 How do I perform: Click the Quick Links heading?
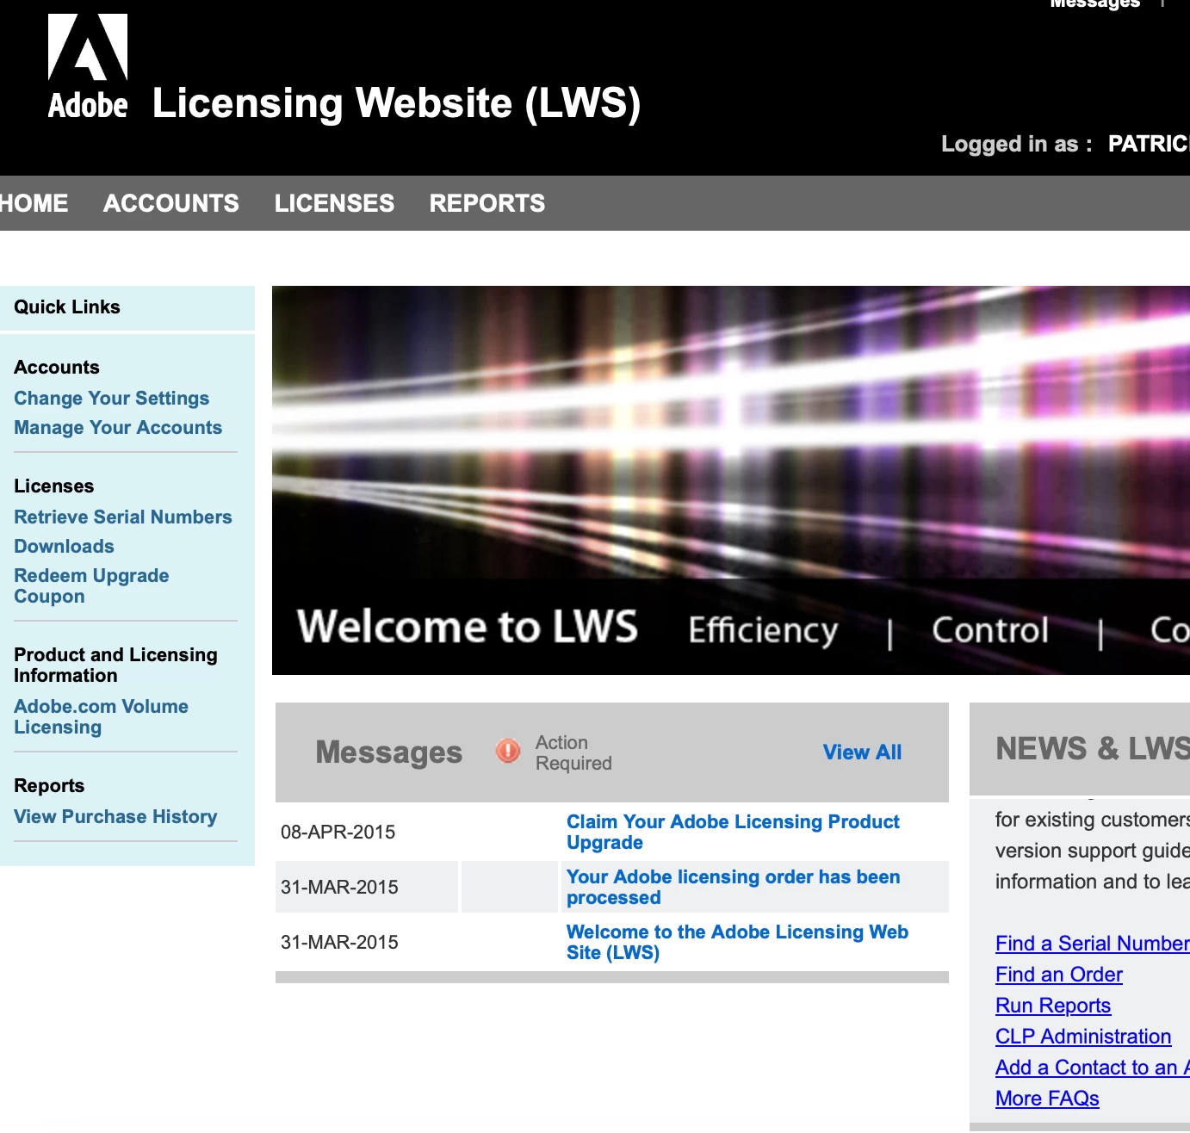coord(67,307)
